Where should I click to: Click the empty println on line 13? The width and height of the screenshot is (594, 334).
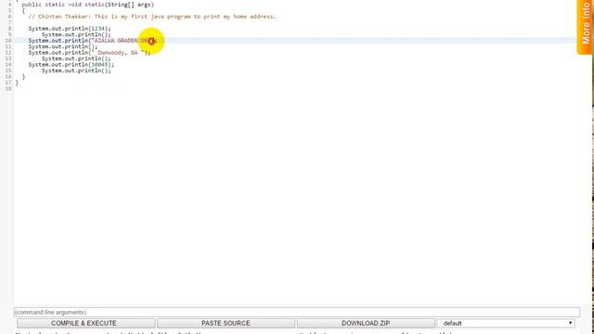tap(76, 58)
